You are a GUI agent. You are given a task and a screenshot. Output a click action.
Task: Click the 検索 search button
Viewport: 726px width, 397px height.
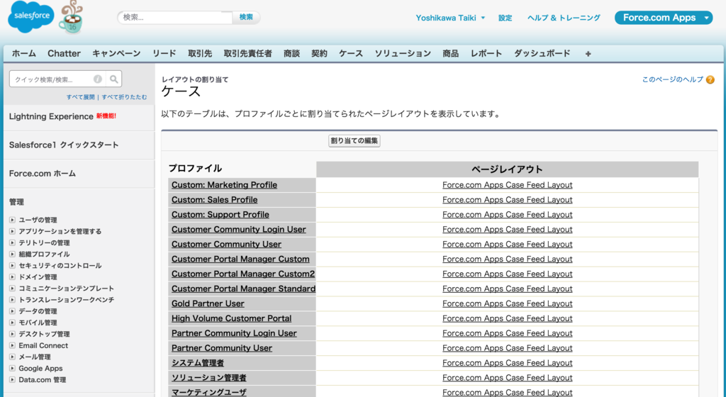(x=246, y=17)
